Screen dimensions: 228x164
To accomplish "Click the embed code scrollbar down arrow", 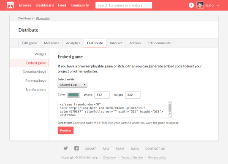I will pyautogui.click(x=170, y=113).
